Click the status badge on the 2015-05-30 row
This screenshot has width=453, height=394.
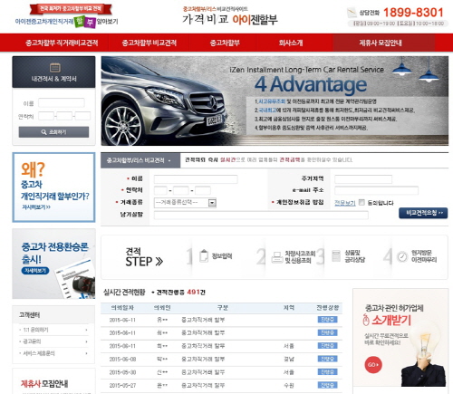pyautogui.click(x=327, y=372)
